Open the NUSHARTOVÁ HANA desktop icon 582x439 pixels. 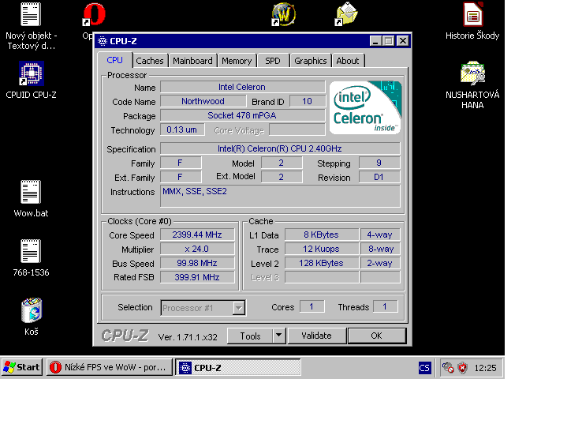click(472, 73)
